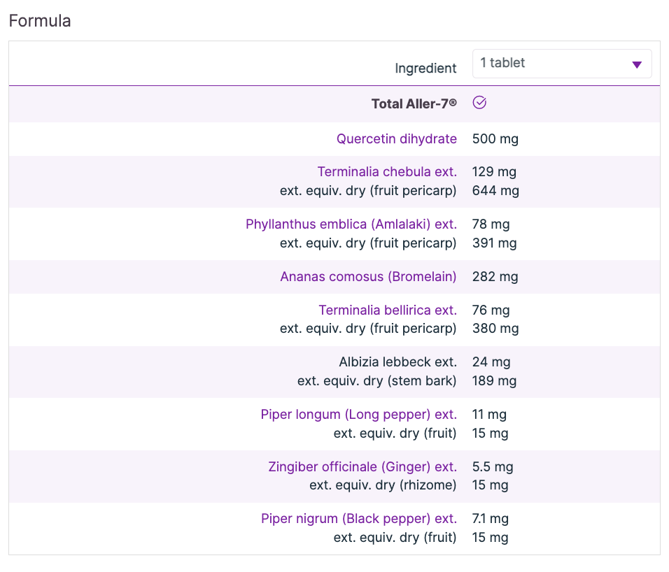Select the Ananas comosus (Bromelain) link

tap(368, 277)
